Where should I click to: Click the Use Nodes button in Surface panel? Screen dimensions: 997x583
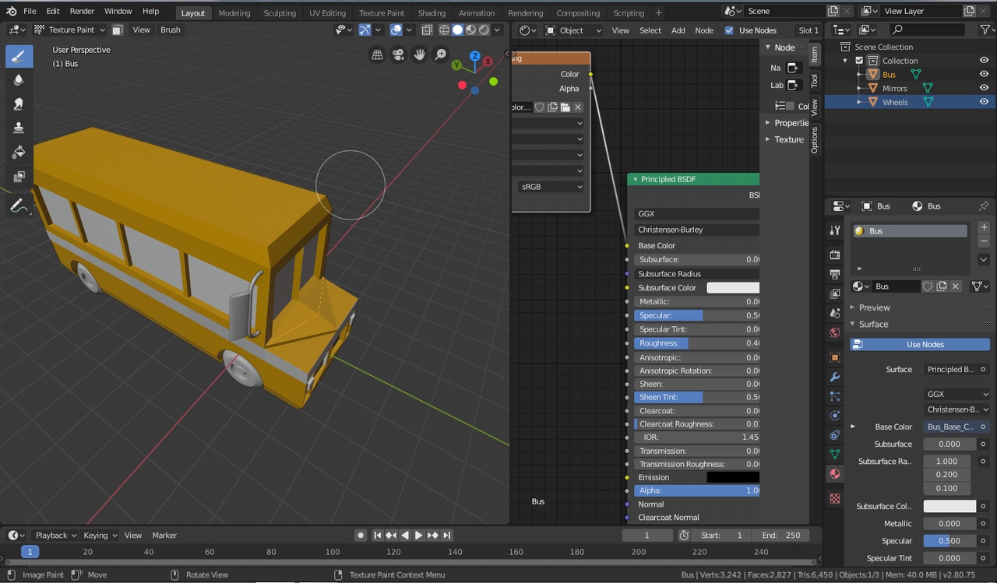pyautogui.click(x=920, y=344)
